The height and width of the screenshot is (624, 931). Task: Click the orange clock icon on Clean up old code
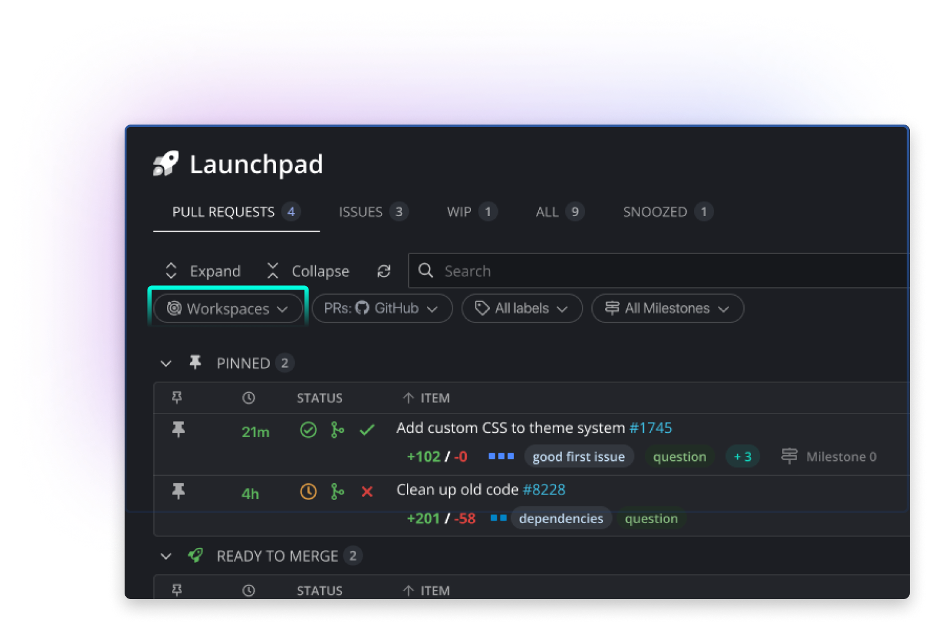[308, 491]
